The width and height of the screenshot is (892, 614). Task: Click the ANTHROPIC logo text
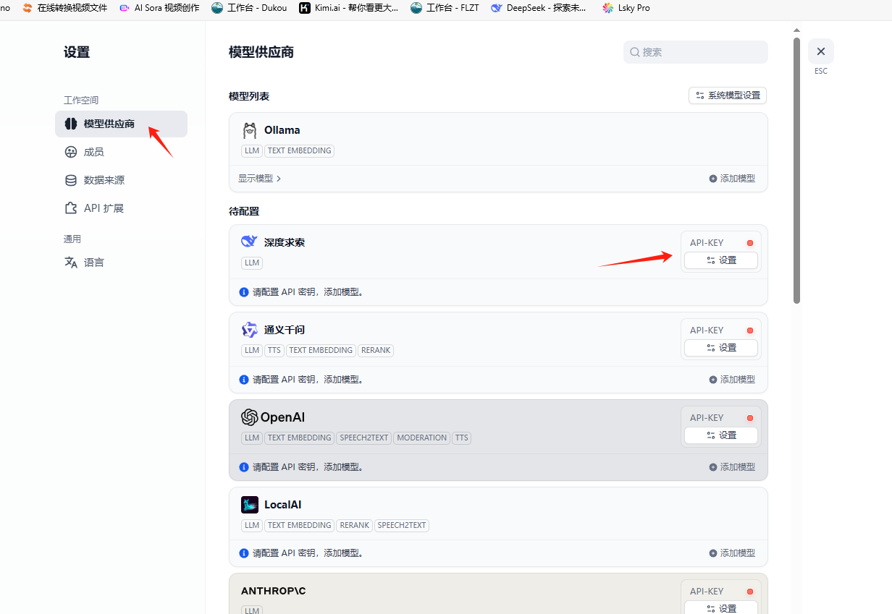[274, 592]
